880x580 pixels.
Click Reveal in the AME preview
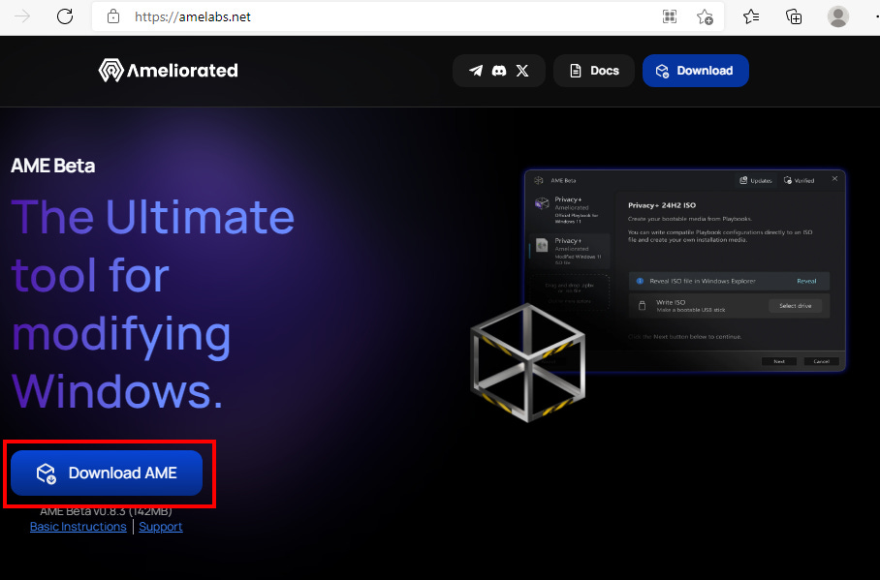(x=806, y=281)
